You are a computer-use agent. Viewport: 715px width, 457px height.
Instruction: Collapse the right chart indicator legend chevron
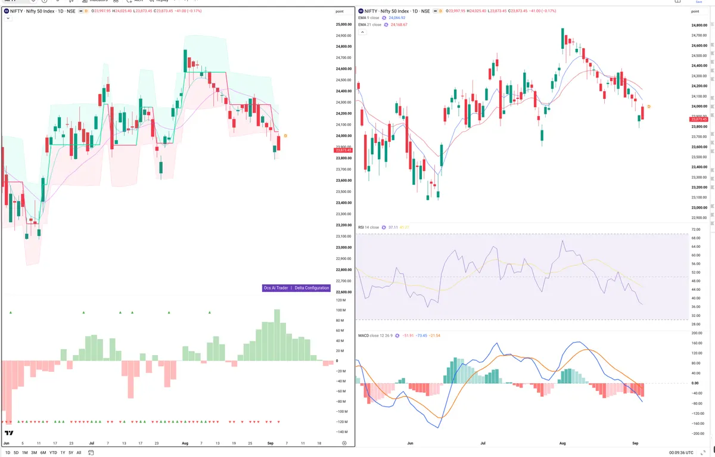tap(362, 32)
